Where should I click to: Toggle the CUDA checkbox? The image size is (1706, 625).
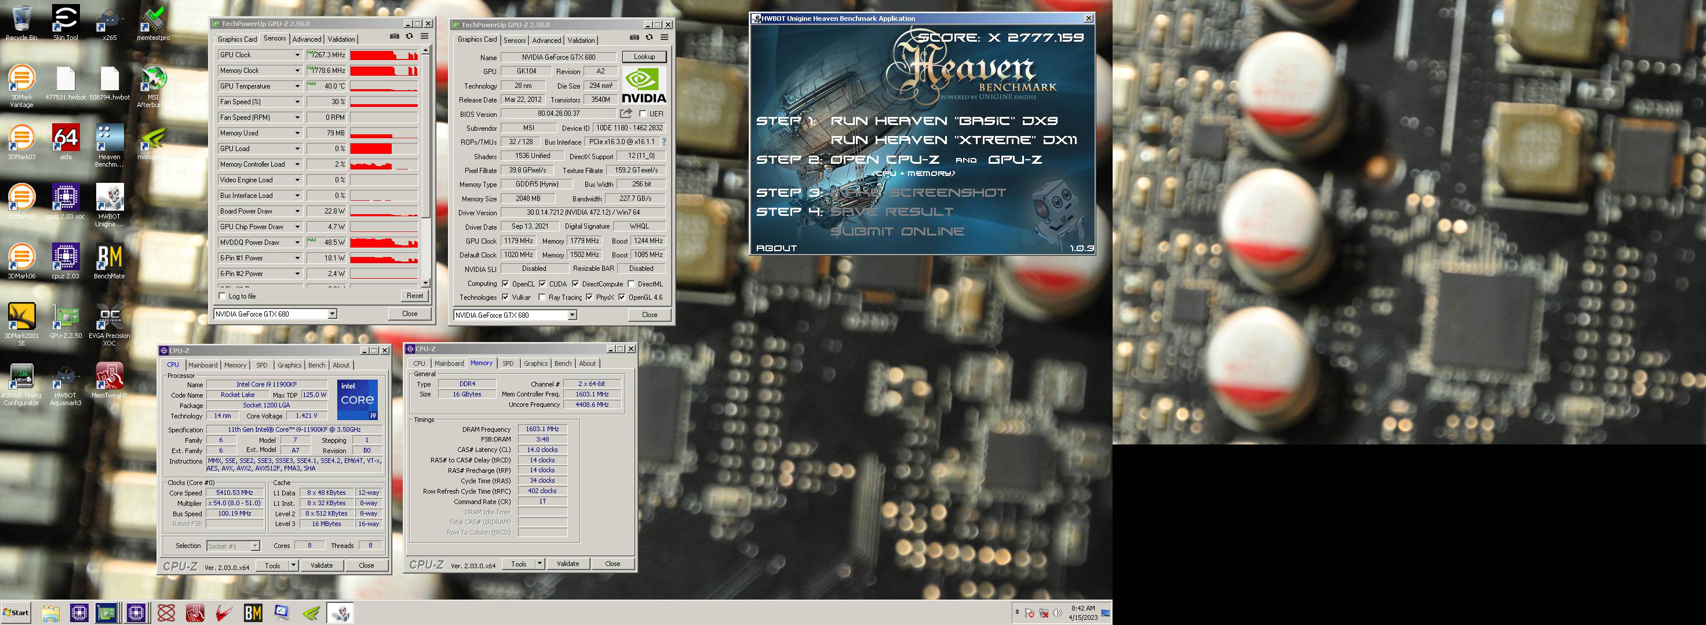542,284
